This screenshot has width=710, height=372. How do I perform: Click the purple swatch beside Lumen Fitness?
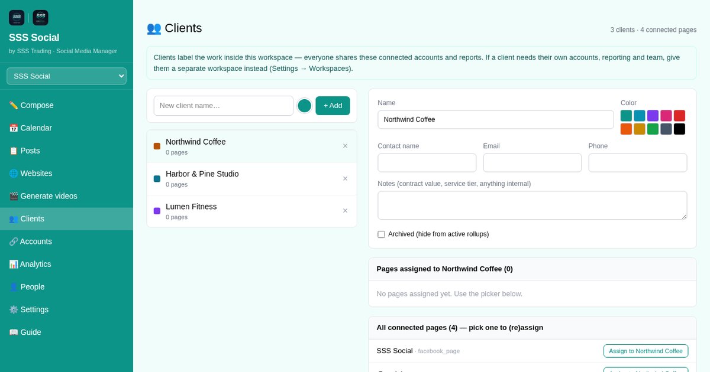click(157, 211)
